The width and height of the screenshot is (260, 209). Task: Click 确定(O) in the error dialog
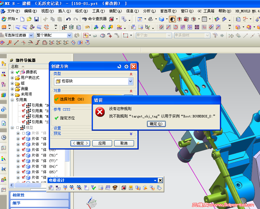point(156,124)
